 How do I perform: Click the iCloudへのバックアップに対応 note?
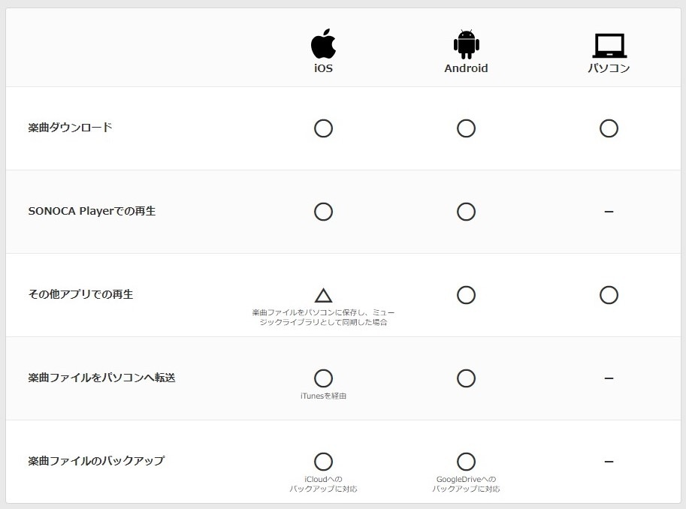[323, 484]
